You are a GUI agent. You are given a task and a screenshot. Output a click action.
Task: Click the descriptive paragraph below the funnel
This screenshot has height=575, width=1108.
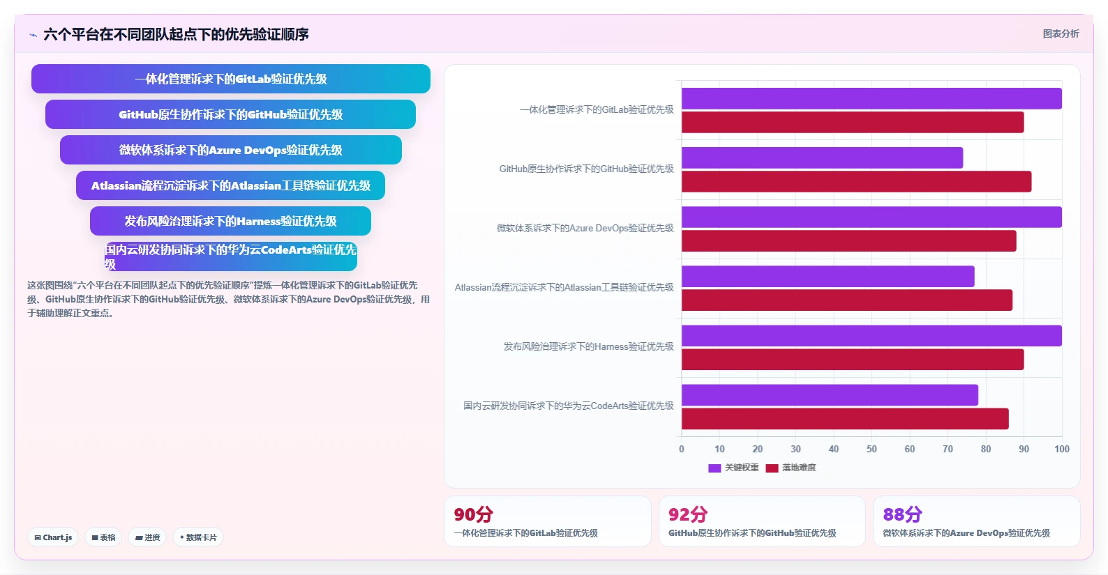pyautogui.click(x=229, y=299)
